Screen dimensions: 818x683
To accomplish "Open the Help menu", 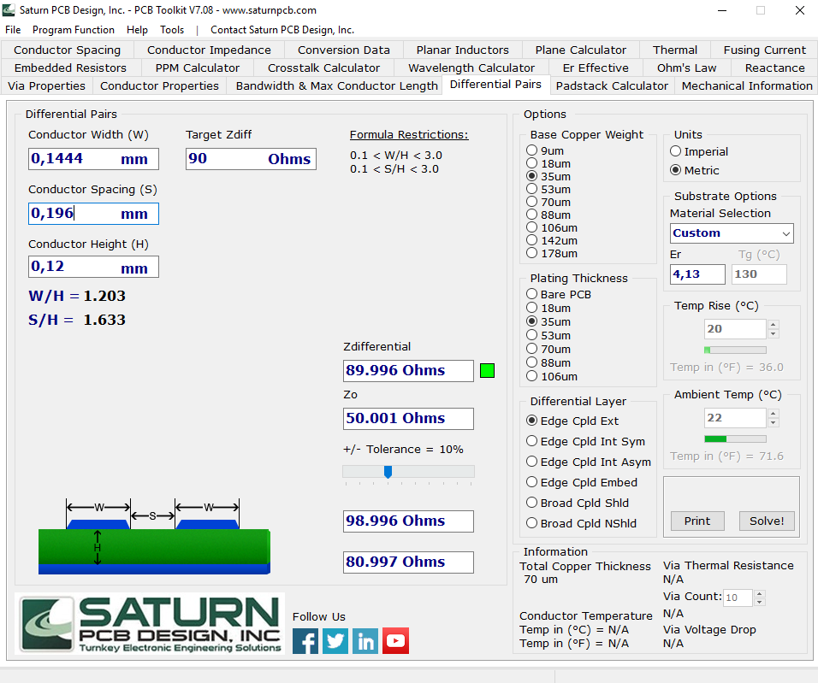I will [137, 30].
